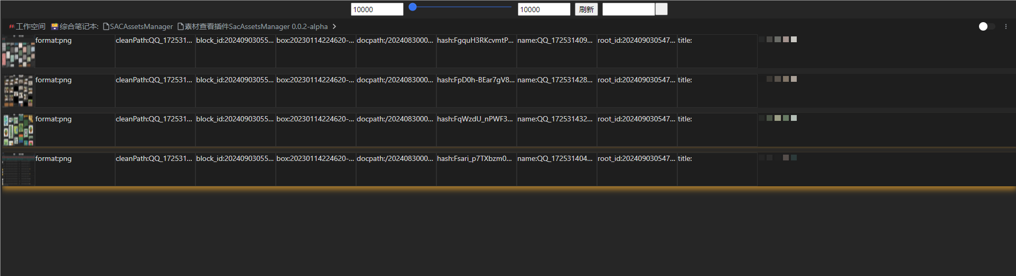Screen dimensions: 1016x276
Task: Select name:QQ_172531432... cell
Action: pos(557,130)
